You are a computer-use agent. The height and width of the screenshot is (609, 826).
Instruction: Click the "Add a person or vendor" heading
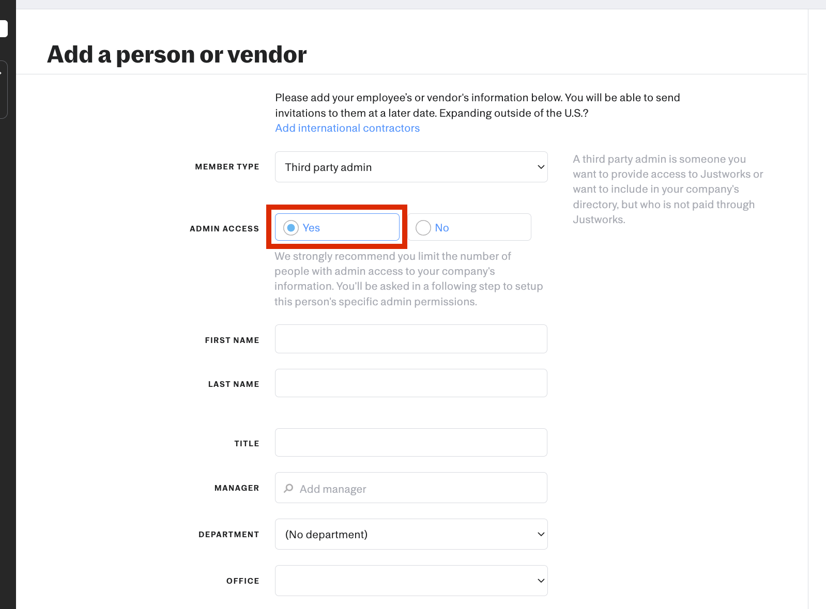(177, 55)
